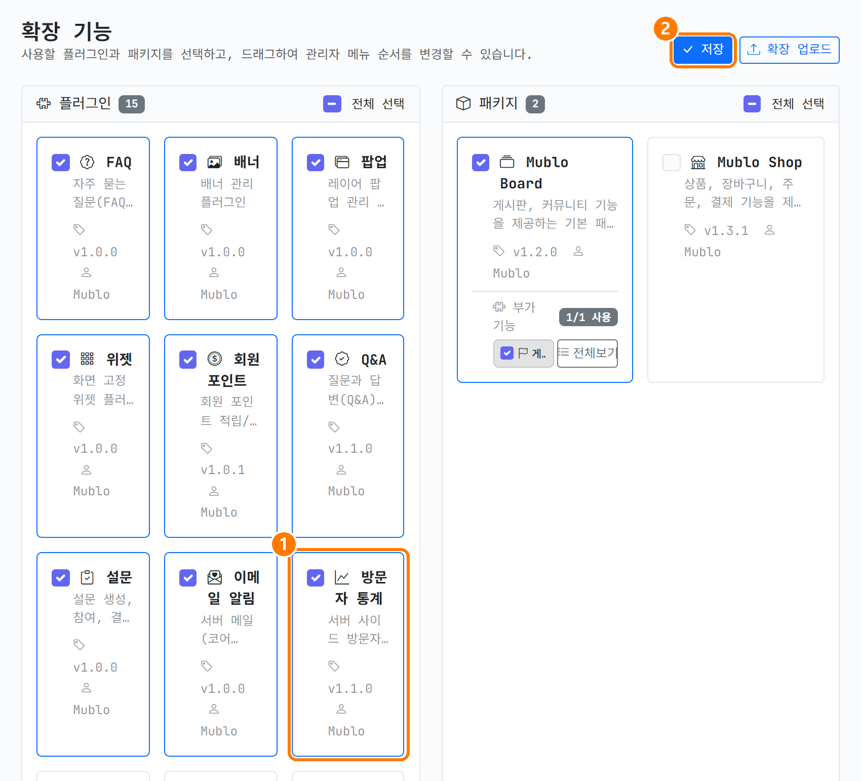Click the FAQ question-mark icon
Screen dimensions: 861x781
[x=87, y=162]
